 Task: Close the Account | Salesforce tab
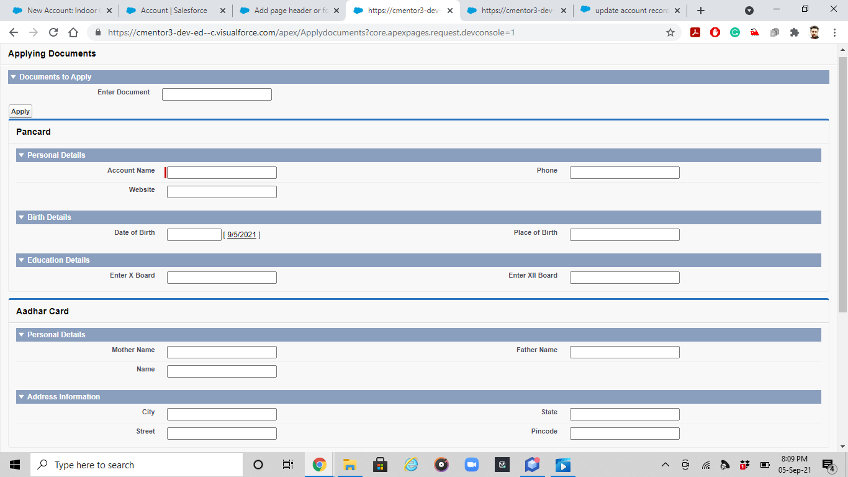click(223, 11)
